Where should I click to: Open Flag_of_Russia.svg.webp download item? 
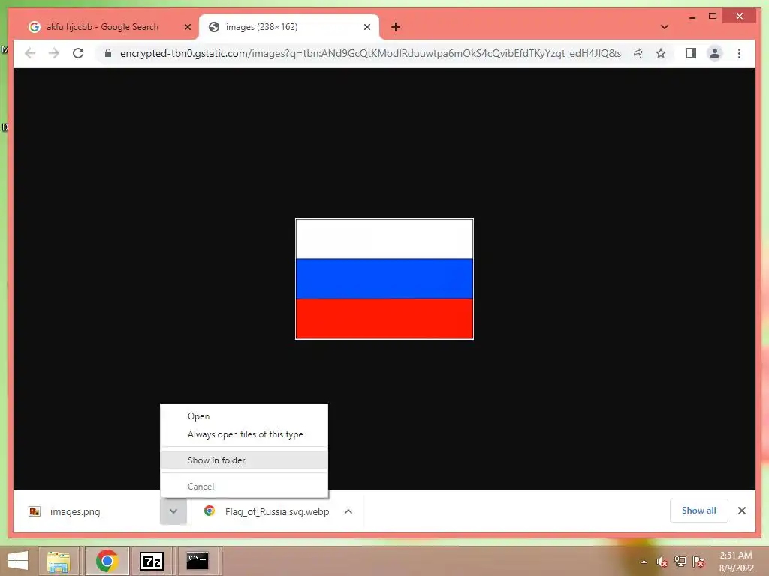(x=267, y=511)
